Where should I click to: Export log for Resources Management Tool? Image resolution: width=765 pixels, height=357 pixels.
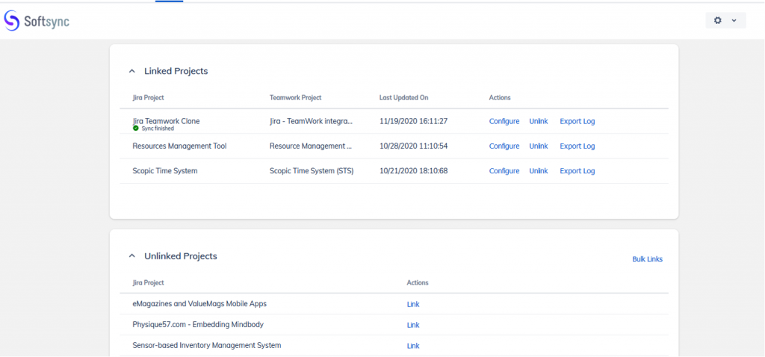[577, 146]
